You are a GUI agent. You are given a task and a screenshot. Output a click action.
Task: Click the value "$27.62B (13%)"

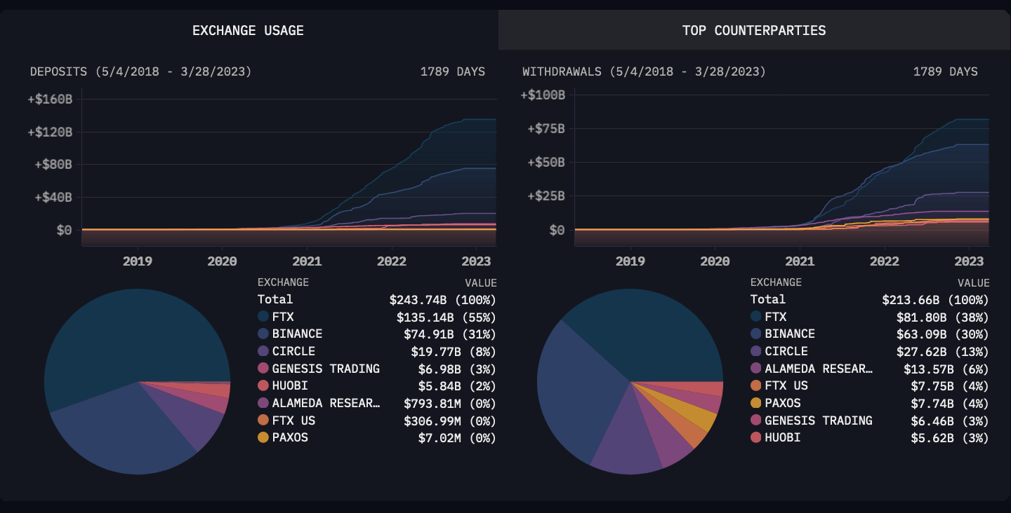point(943,351)
